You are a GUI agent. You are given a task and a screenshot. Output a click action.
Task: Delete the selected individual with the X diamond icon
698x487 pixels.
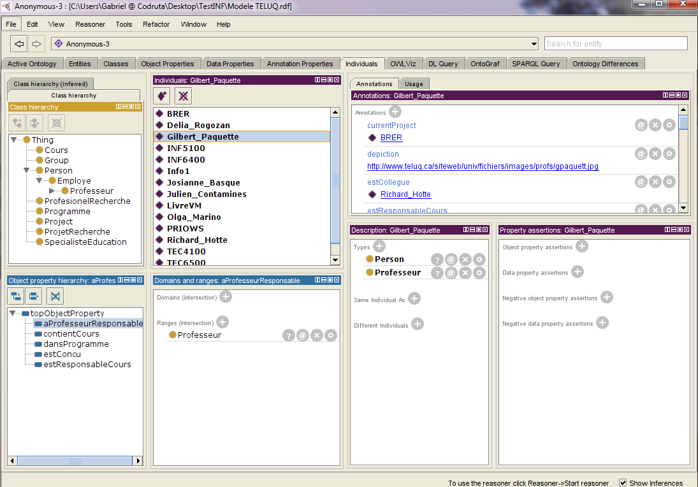(x=184, y=96)
